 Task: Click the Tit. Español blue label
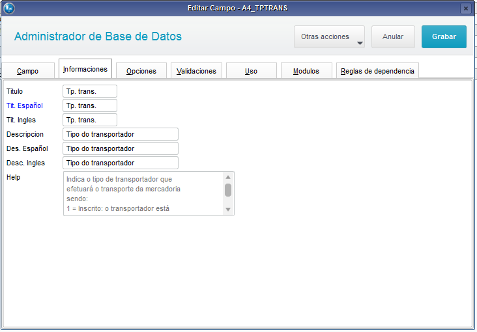pos(25,105)
